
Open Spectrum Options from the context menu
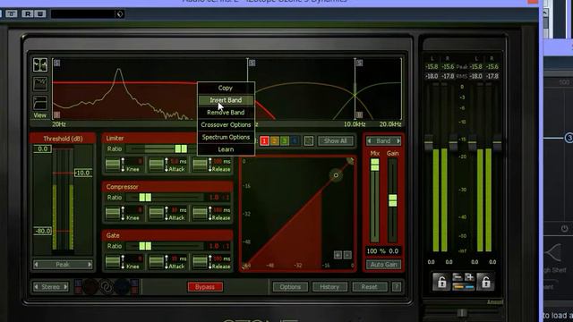point(226,137)
